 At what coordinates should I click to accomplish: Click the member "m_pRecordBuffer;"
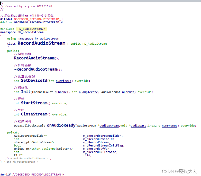pyautogui.click(x=97, y=149)
